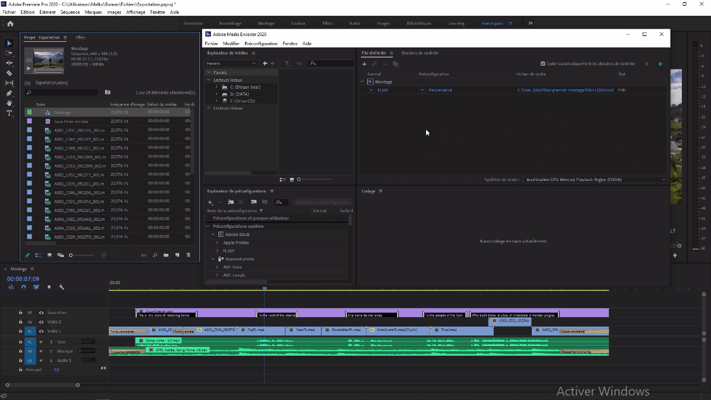This screenshot has width=711, height=400.
Task: Open the Système de rendu dropdown
Action: tap(595, 179)
